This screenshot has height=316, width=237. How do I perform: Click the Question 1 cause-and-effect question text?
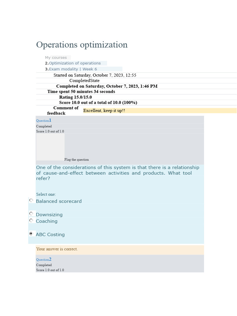point(118,173)
